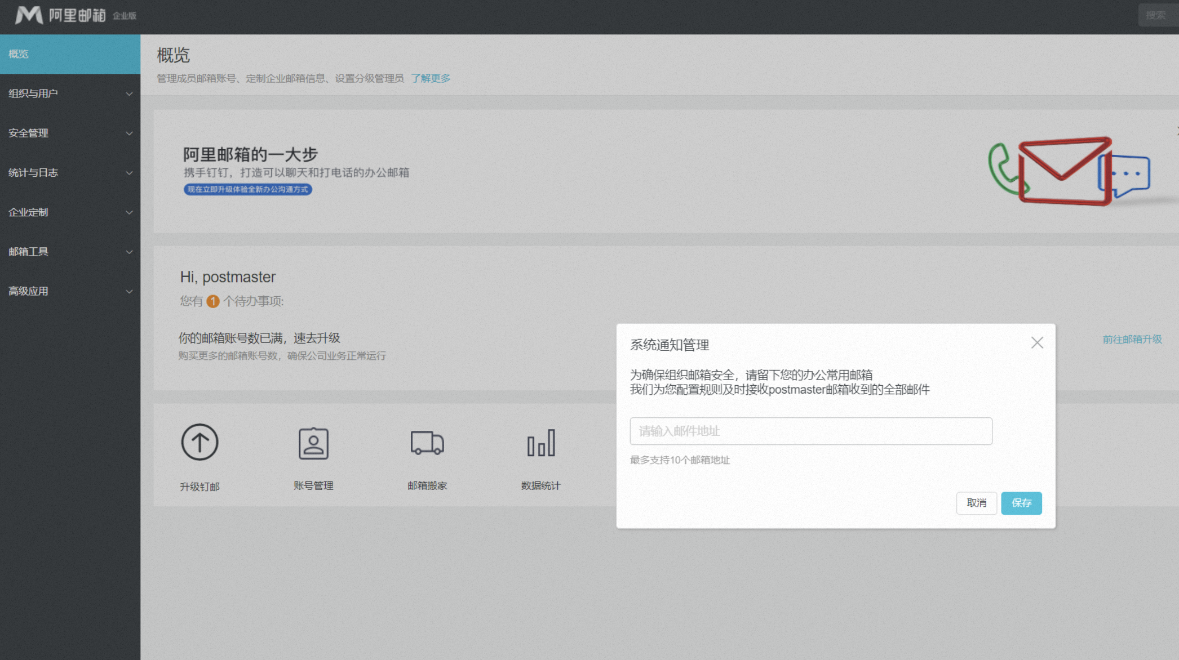Image resolution: width=1179 pixels, height=660 pixels.
Task: Follow the 前往邮箱升级 link
Action: click(x=1132, y=339)
